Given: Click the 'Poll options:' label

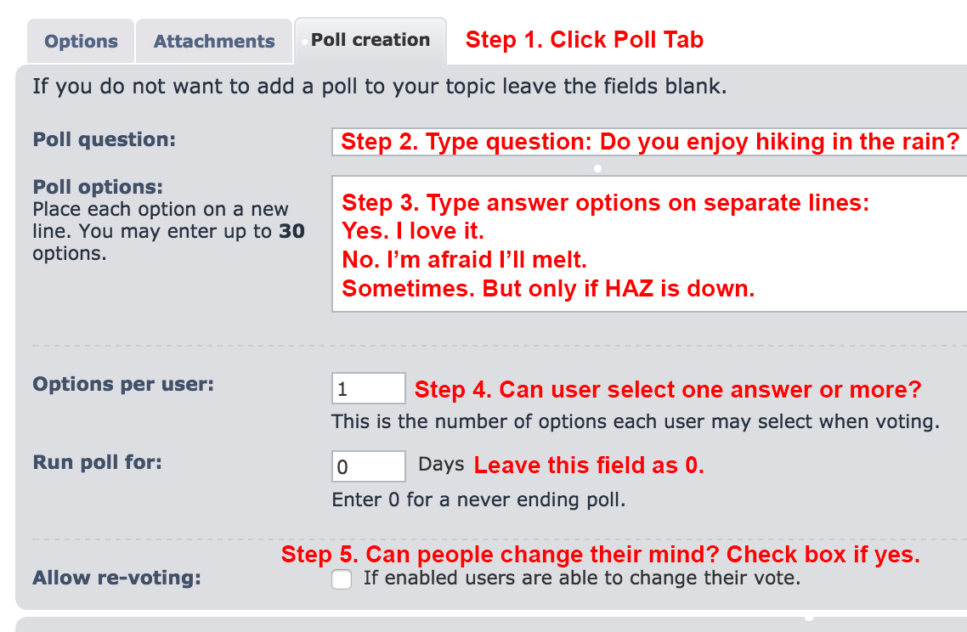Looking at the screenshot, I should pyautogui.click(x=98, y=187).
